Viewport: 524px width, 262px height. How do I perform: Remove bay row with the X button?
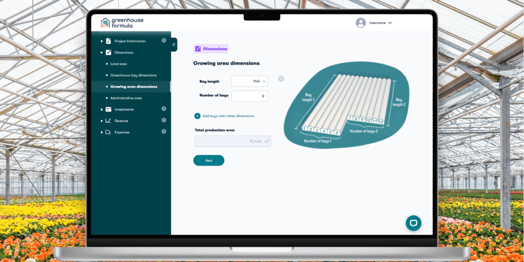pyautogui.click(x=281, y=79)
